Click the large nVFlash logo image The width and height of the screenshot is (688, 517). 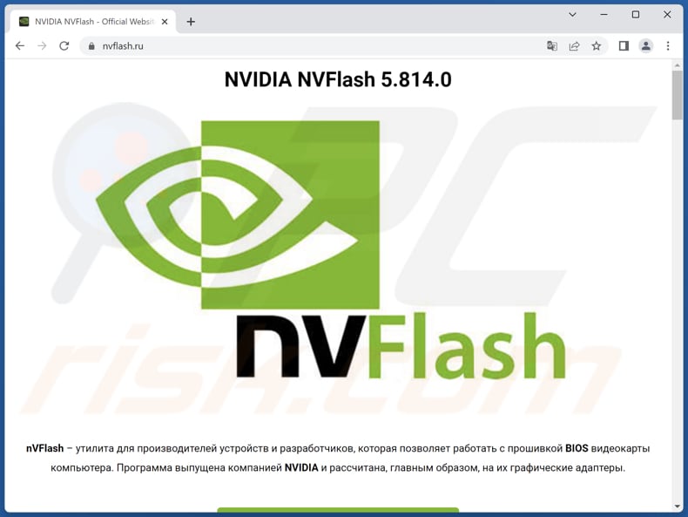(x=331, y=250)
